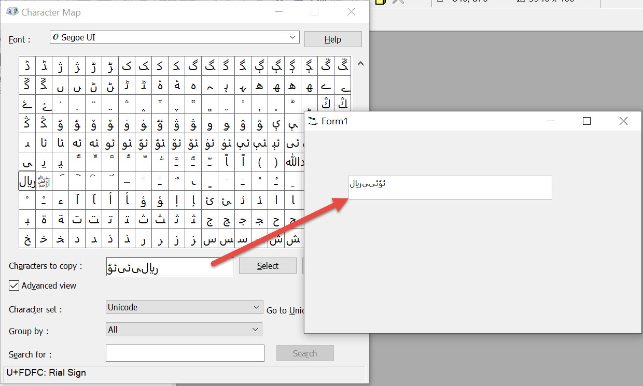Click the Help button in Character Map
The image size is (643, 386).
pyautogui.click(x=333, y=39)
